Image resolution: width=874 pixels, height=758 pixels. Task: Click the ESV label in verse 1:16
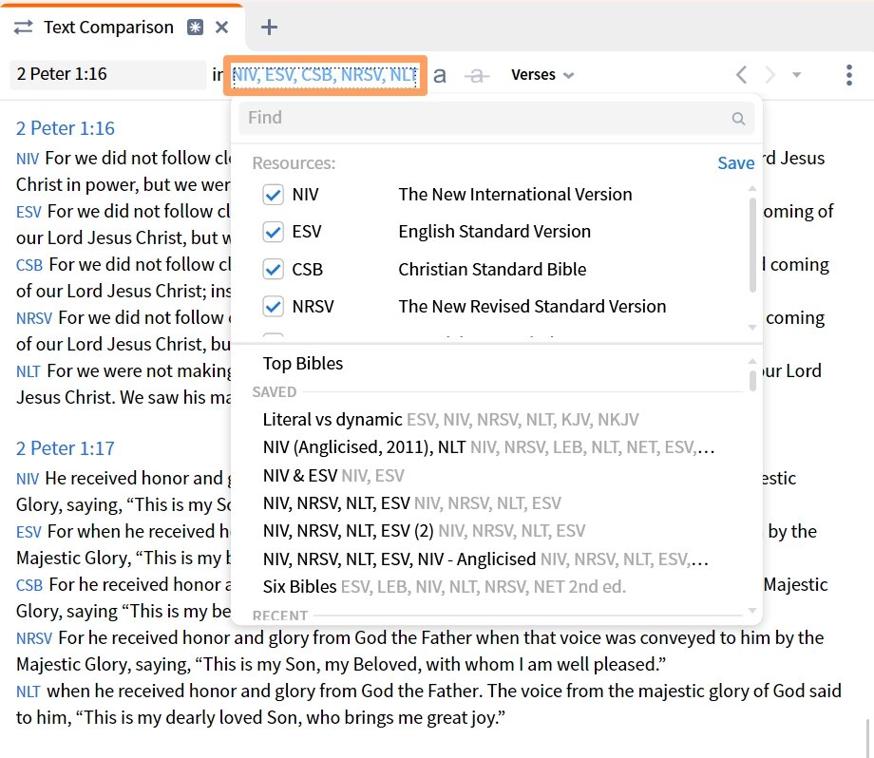coord(28,213)
